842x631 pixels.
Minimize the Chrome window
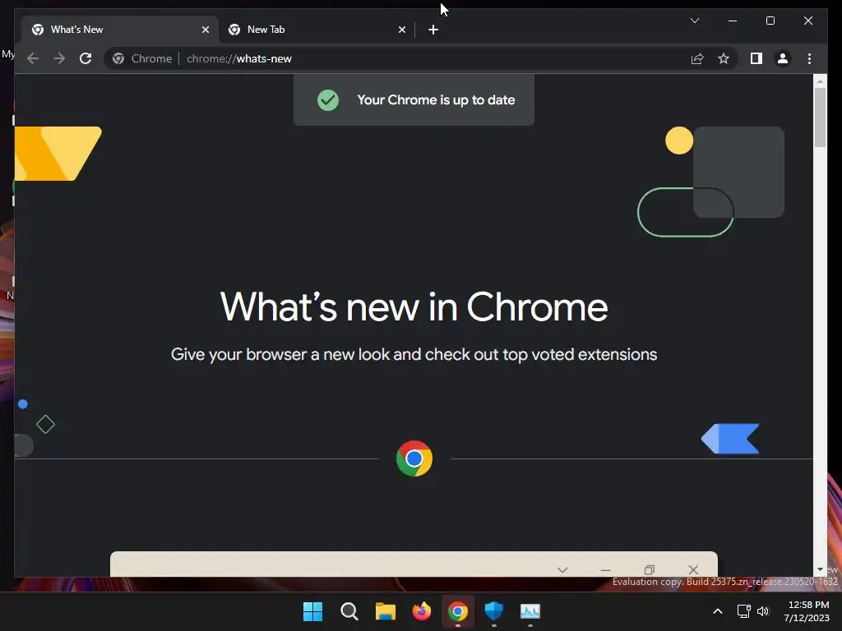733,21
